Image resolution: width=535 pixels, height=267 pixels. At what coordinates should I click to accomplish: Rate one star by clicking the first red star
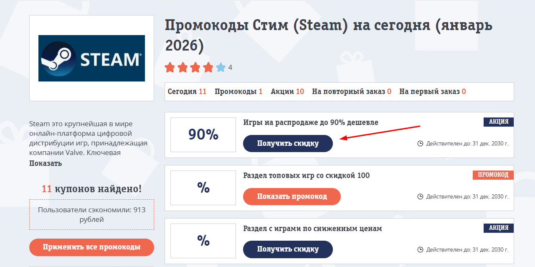(x=170, y=67)
